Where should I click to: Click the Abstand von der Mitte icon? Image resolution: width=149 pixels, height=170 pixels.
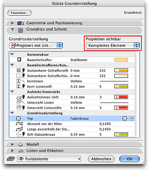(x=19, y=124)
